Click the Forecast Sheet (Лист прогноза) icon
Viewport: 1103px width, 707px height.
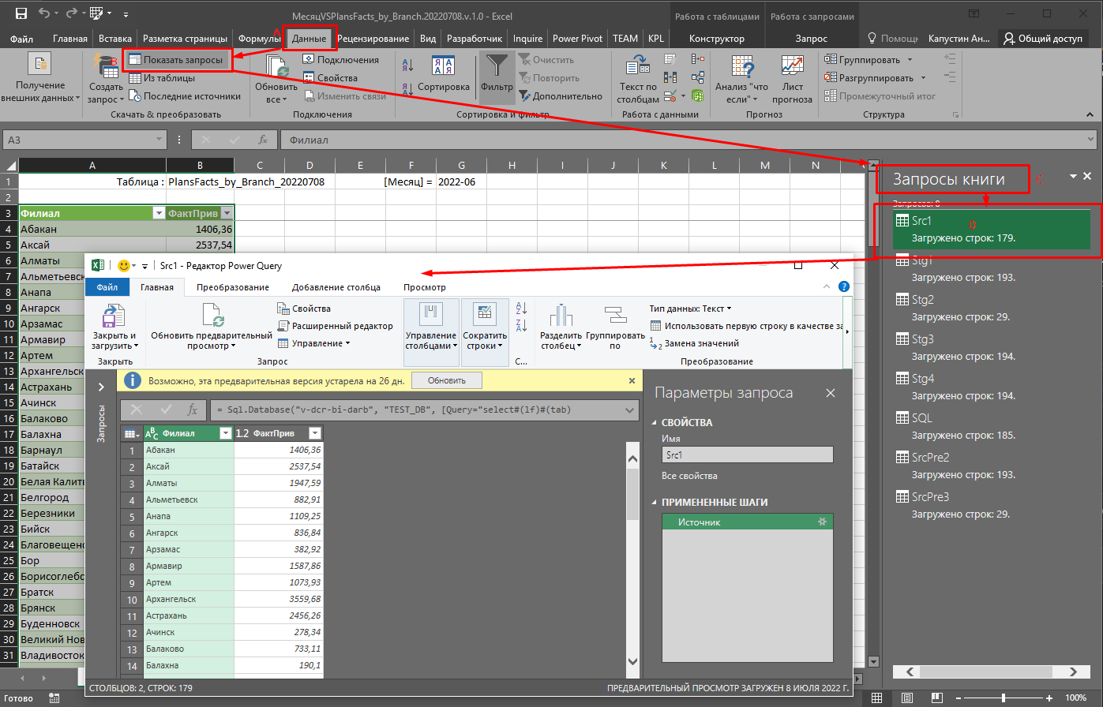coord(792,66)
